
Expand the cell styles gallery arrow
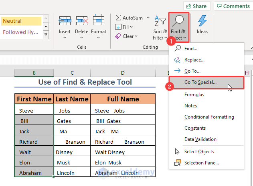point(46,35)
